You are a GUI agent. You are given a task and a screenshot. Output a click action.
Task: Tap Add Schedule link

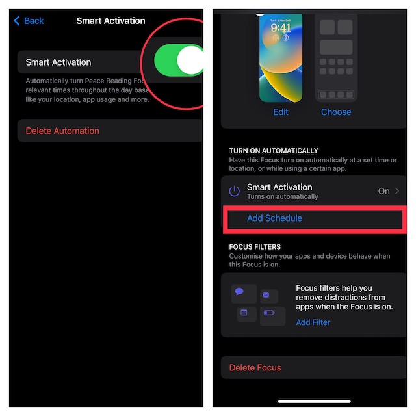click(x=274, y=218)
